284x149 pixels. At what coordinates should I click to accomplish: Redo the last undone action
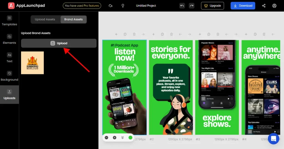(191, 6)
